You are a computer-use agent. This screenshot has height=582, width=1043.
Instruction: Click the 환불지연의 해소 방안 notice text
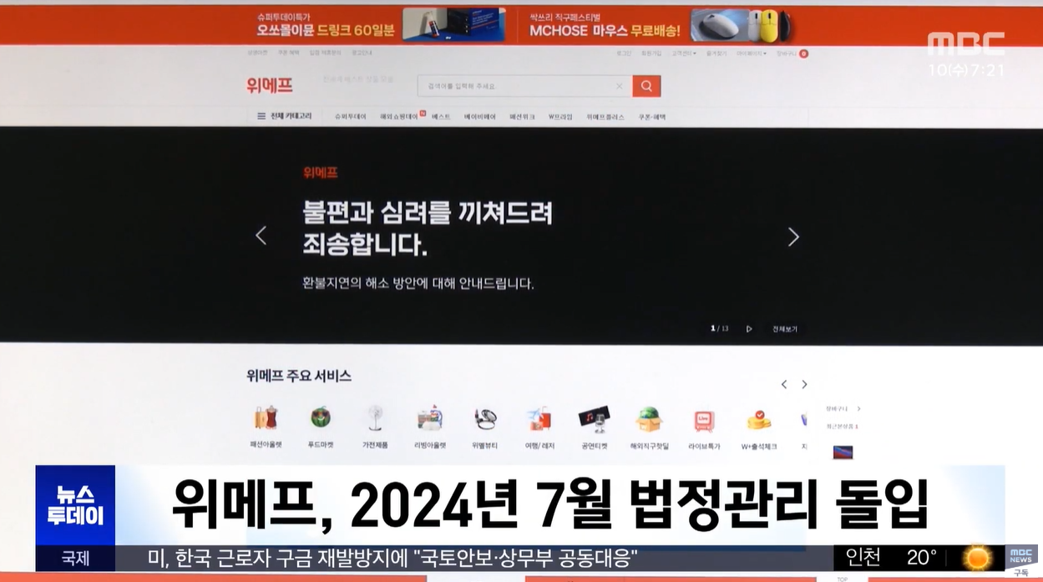pyautogui.click(x=418, y=283)
